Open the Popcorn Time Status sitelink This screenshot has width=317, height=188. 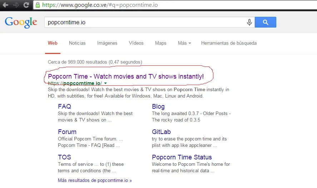(x=182, y=157)
